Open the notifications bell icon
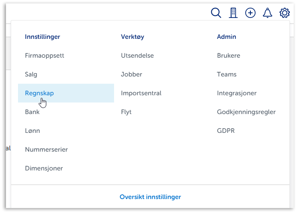 (x=268, y=13)
